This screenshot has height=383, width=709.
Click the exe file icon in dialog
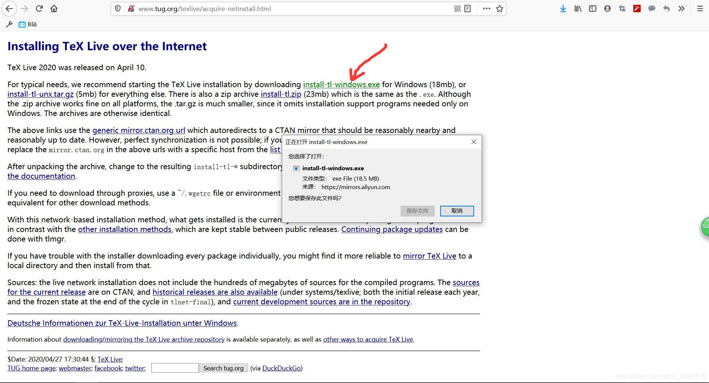[x=296, y=168]
